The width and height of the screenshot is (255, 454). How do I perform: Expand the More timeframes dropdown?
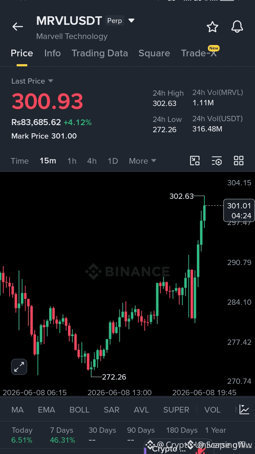click(x=142, y=161)
